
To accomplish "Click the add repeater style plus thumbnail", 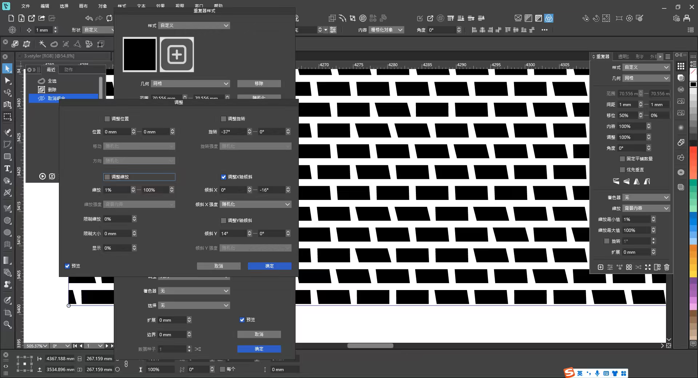I will tap(177, 55).
